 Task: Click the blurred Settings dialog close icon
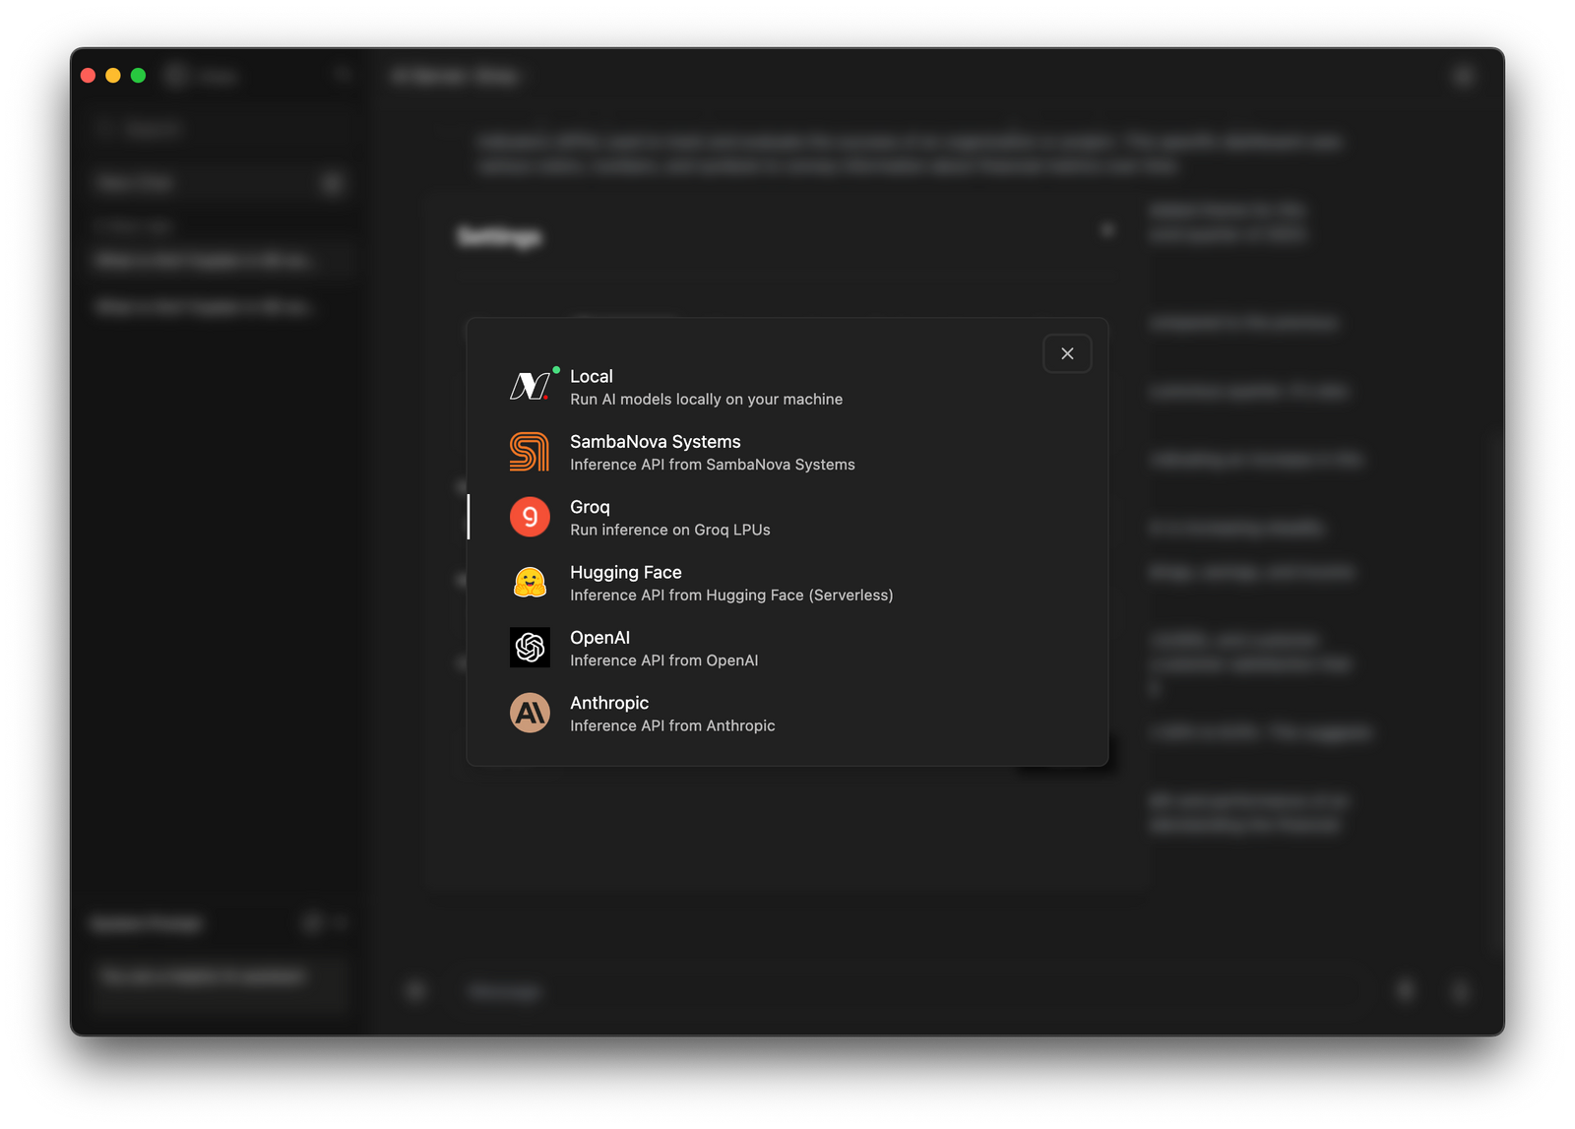click(1107, 230)
